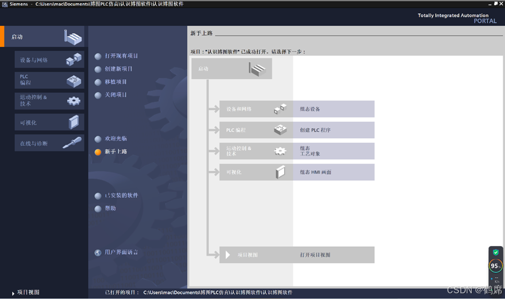Click the devices icon in 设备和网络 flow row

point(280,109)
